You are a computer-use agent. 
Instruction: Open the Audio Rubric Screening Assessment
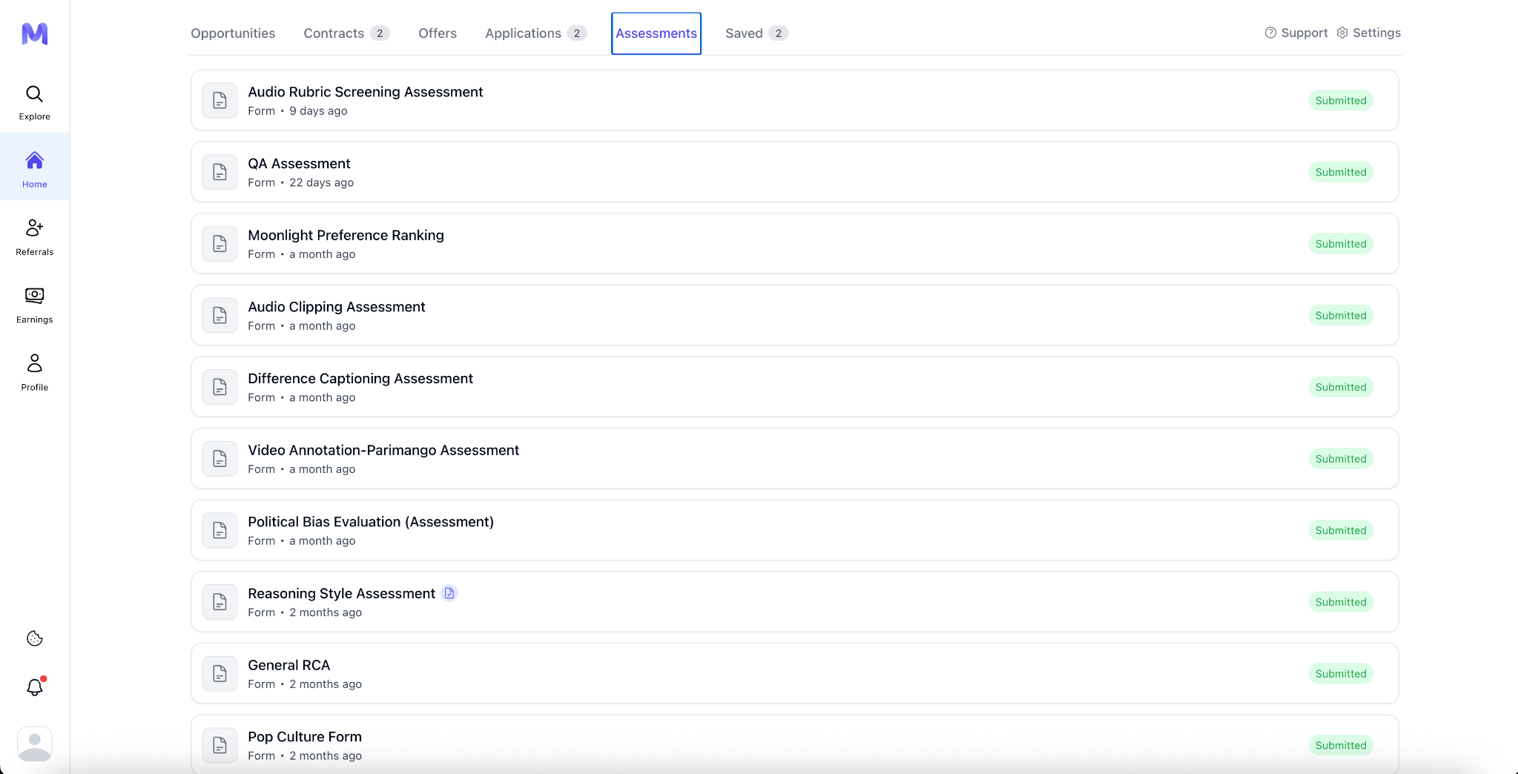[x=366, y=92]
